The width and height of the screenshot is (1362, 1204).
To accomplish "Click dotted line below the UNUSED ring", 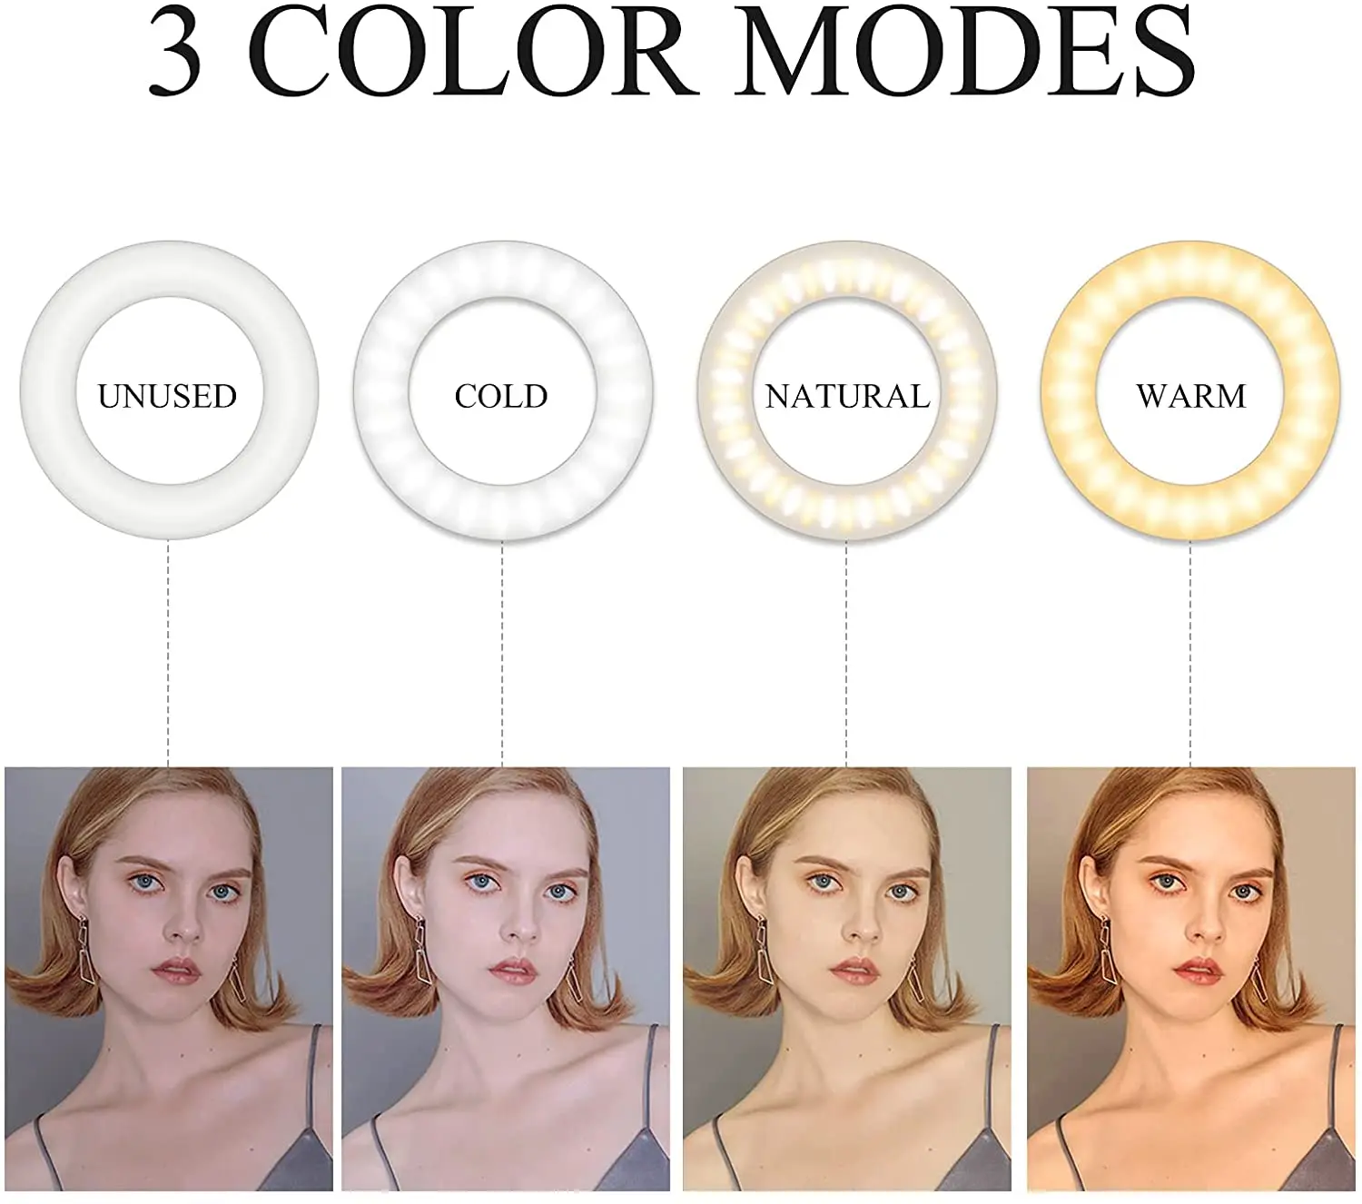I will (169, 656).
